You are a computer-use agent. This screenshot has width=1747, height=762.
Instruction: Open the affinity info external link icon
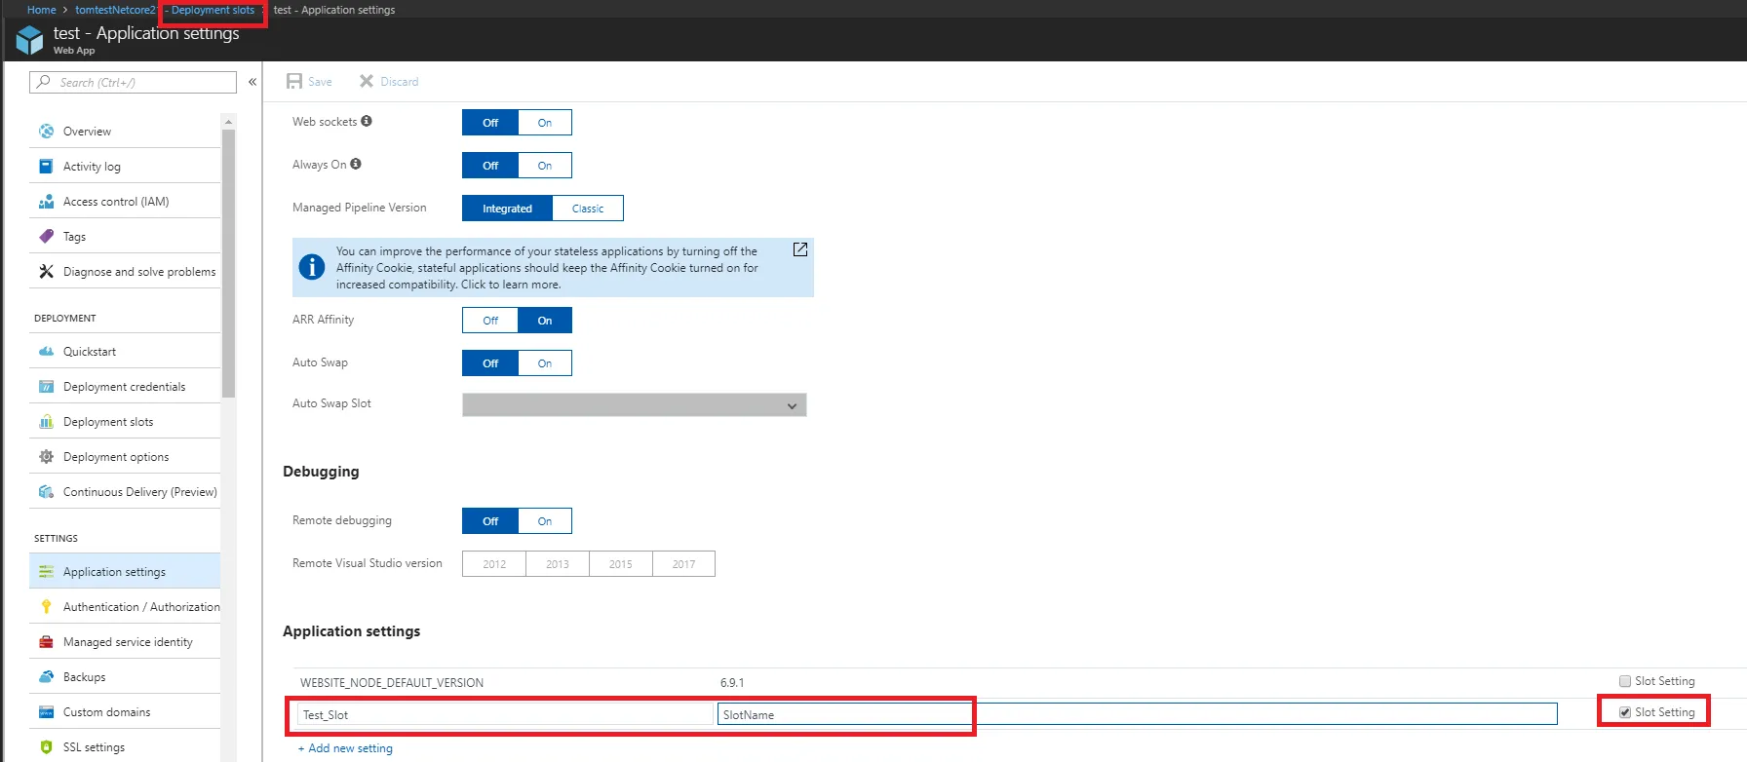(x=800, y=249)
